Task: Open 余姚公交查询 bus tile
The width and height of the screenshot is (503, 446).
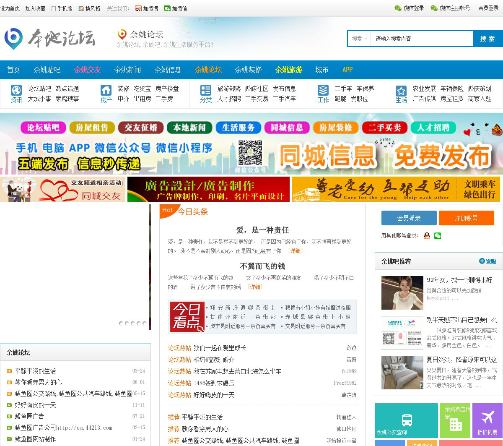Action: pyautogui.click(x=406, y=420)
